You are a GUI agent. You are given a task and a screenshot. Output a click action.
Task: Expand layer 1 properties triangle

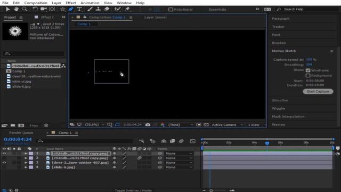pyautogui.click(x=26, y=154)
